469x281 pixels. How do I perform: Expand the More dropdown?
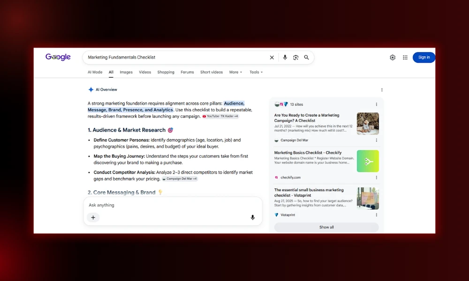point(236,72)
